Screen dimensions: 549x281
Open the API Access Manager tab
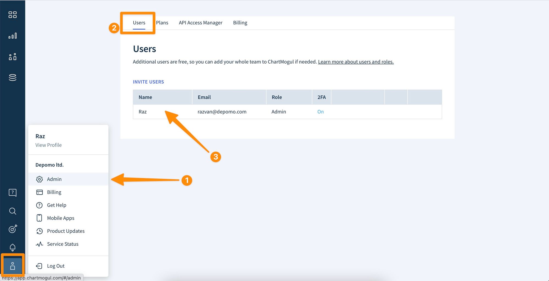(200, 22)
